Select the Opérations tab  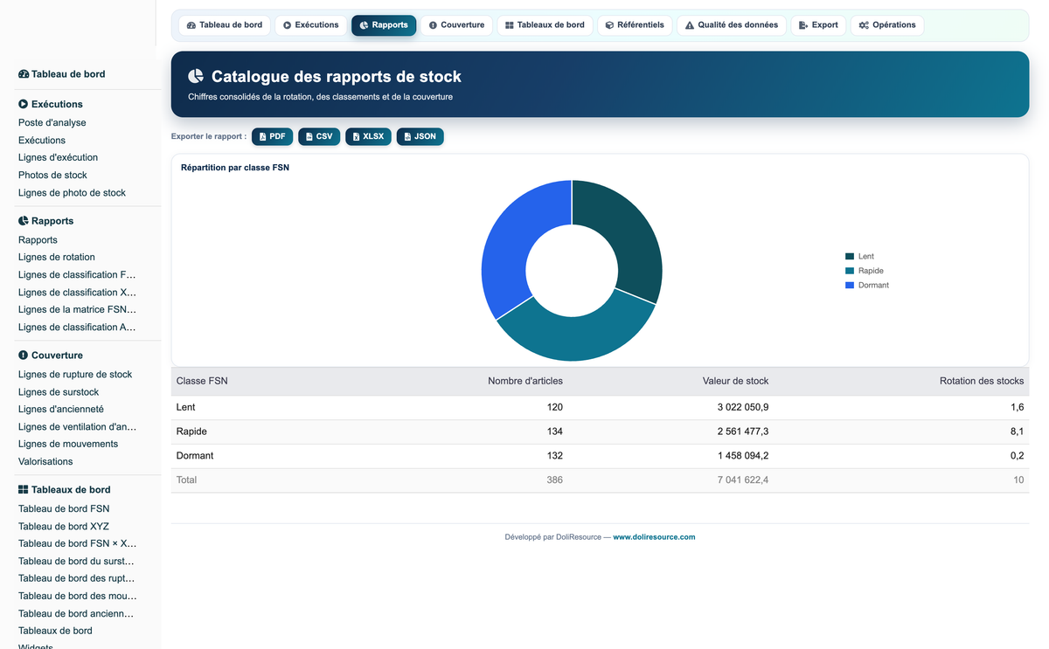(887, 25)
